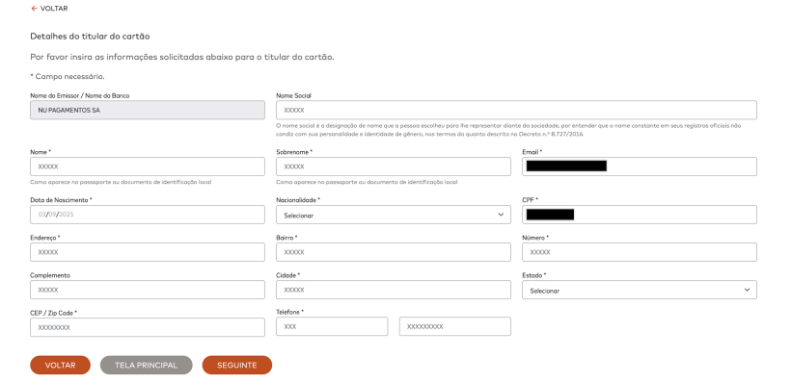Click the CEP / Zip Code field
Viewport: 791px width, 383px height.
148,327
